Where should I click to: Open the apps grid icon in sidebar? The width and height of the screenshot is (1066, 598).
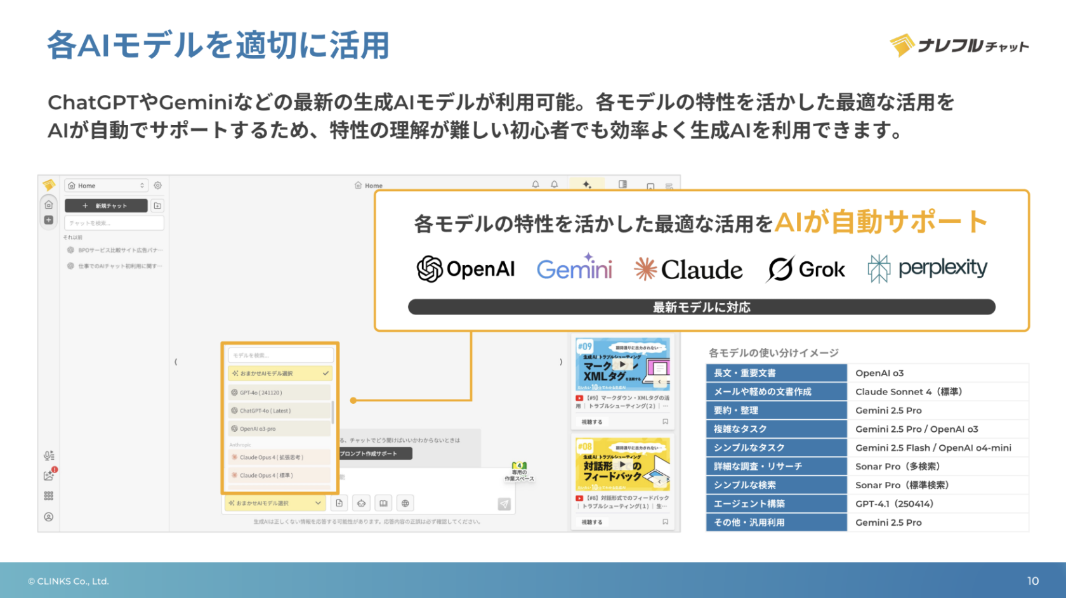(49, 496)
